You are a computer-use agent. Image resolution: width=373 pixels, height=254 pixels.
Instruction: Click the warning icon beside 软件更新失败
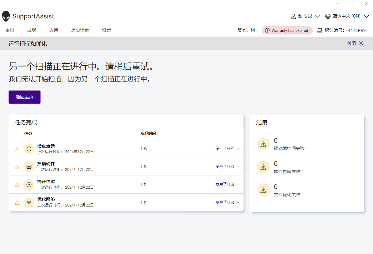click(x=263, y=167)
